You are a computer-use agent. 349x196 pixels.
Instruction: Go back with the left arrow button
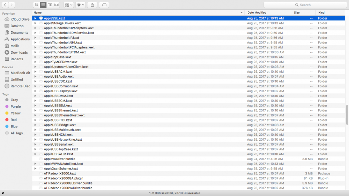pyautogui.click(x=5, y=5)
